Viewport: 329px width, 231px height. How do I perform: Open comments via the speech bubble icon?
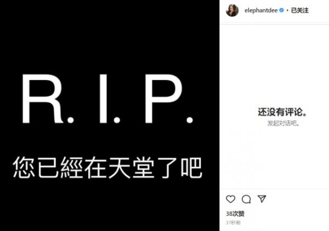(246, 199)
